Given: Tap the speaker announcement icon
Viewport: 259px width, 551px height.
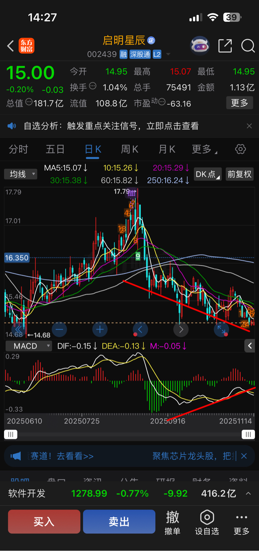Looking at the screenshot, I should pyautogui.click(x=12, y=126).
